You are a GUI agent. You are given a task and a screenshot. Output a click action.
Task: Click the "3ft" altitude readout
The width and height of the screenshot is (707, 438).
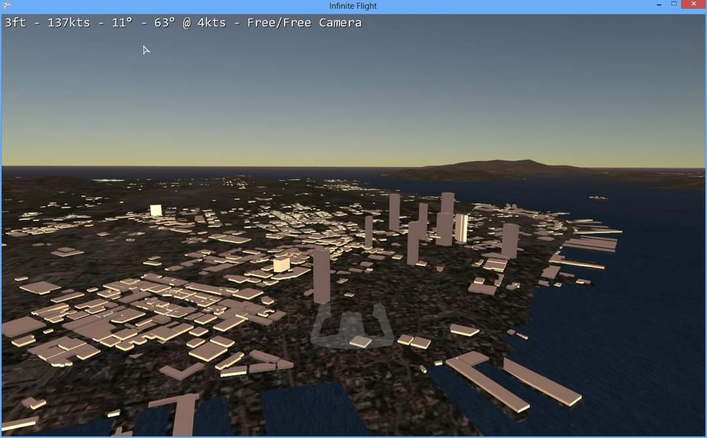pyautogui.click(x=15, y=22)
